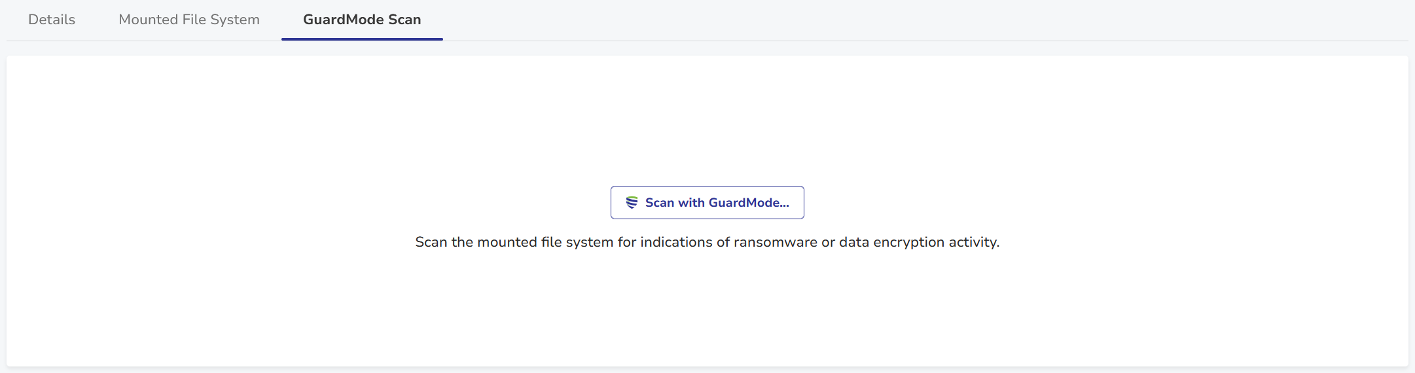Click the sentence about data encryption activity

pos(707,242)
